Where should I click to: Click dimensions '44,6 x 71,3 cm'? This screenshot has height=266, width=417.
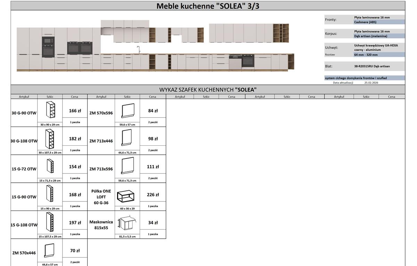127,153
